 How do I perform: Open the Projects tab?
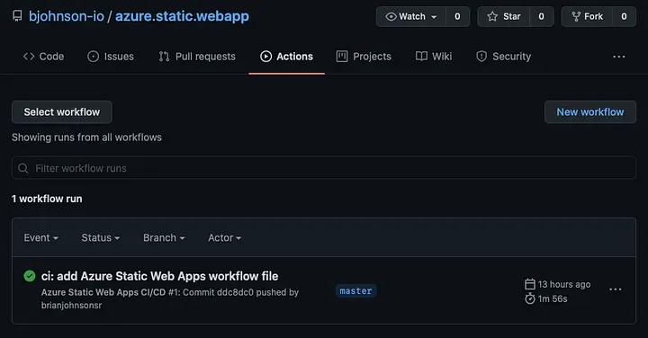[364, 57]
